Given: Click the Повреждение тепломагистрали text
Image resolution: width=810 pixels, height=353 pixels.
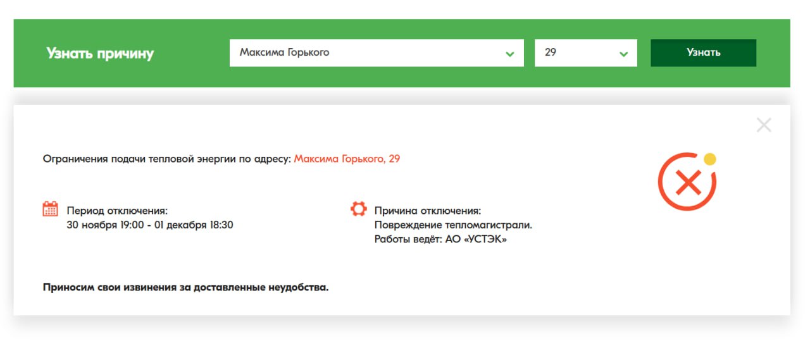Looking at the screenshot, I should pos(453,225).
